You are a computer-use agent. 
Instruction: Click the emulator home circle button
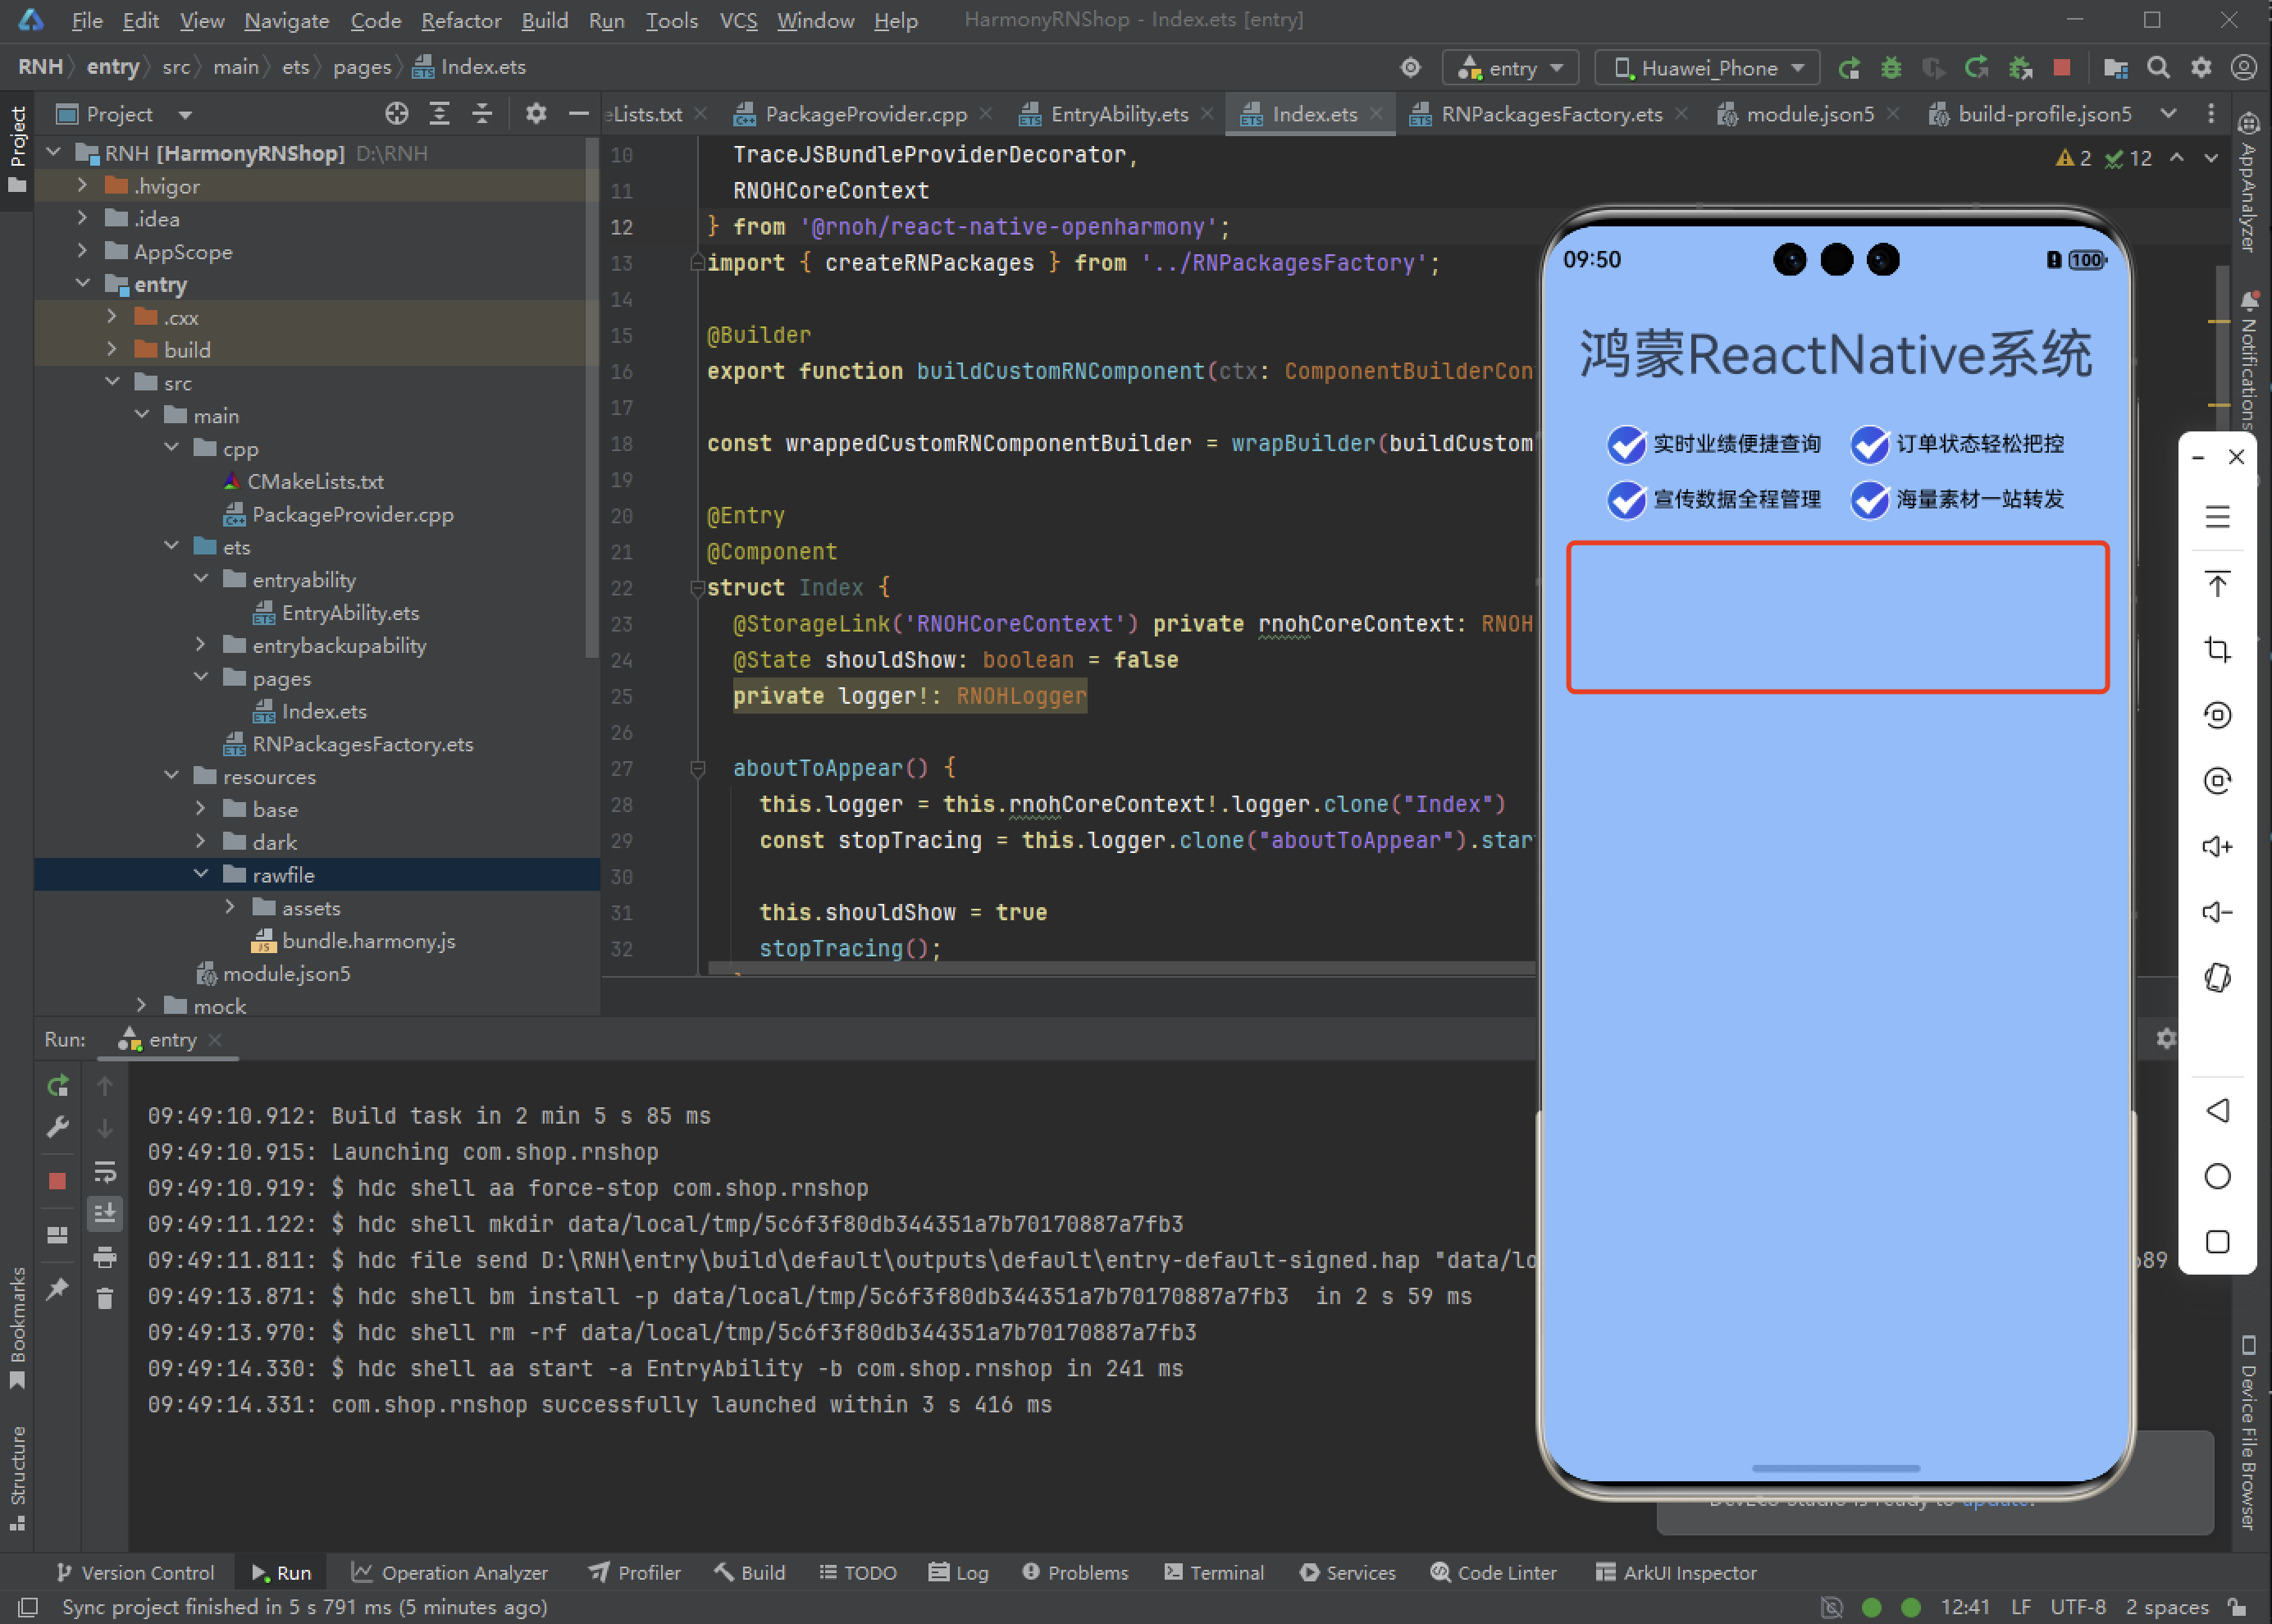pyautogui.click(x=2217, y=1176)
